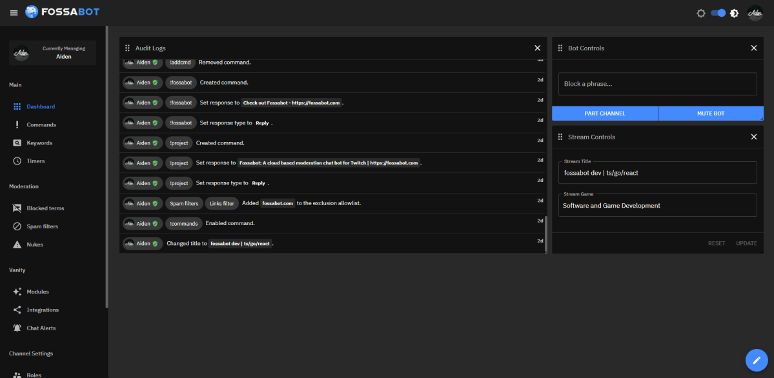Open Modules via the sparkle icon
The height and width of the screenshot is (378, 774).
tap(17, 292)
